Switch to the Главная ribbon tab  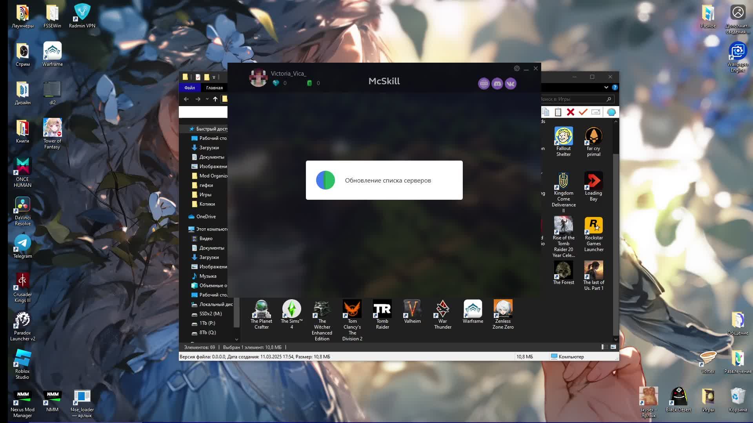214,88
